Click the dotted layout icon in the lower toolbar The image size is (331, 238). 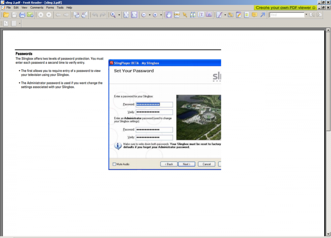point(14,23)
